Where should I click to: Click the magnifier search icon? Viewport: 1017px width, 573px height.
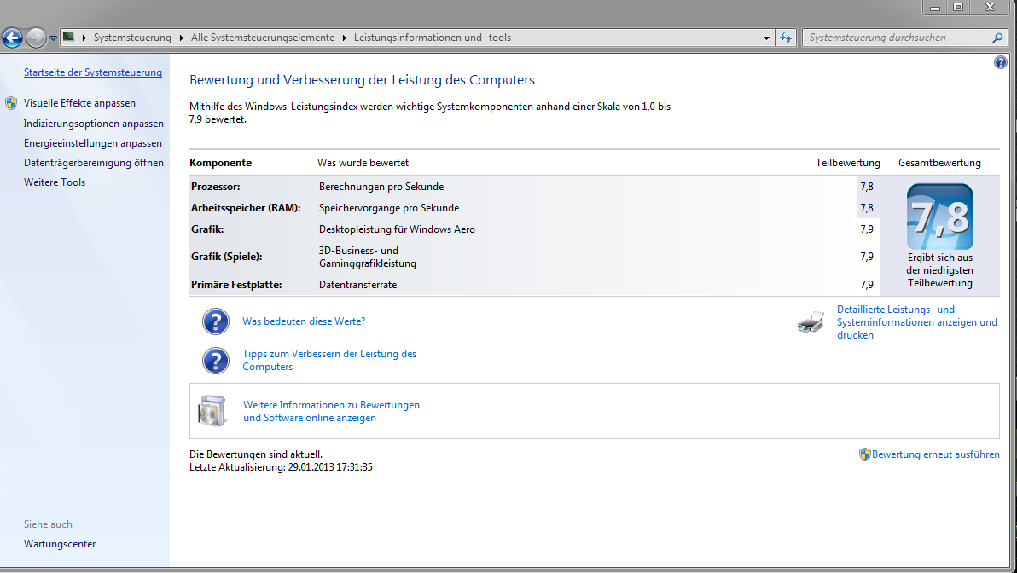[997, 38]
